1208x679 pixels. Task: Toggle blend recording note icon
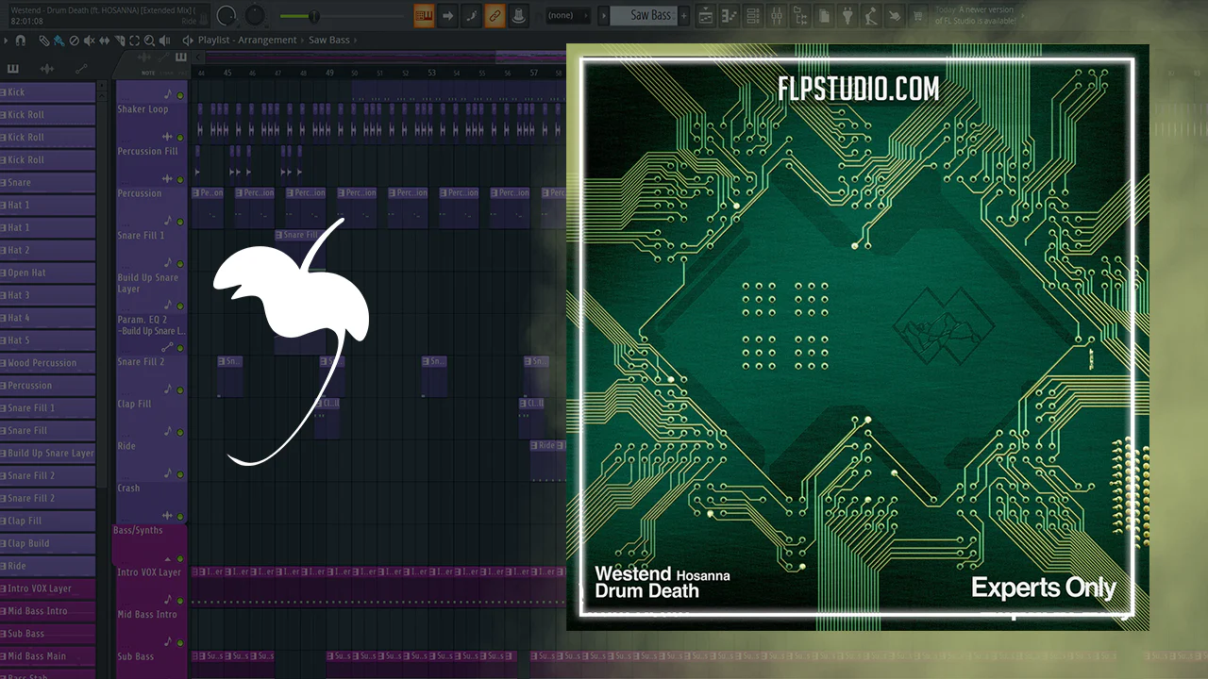[x=471, y=15]
